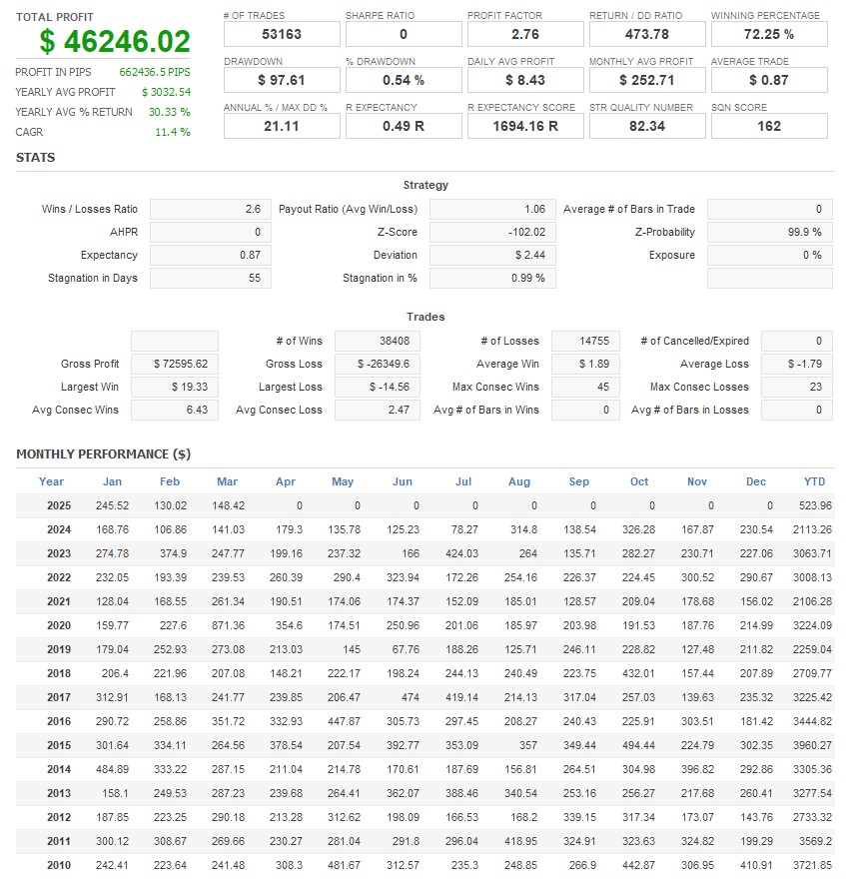Select Largest Loss field $ -14.56
Image resolution: width=846 pixels, height=886 pixels.
pos(377,387)
